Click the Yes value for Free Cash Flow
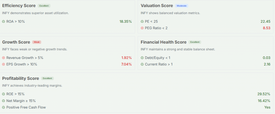 click(267, 107)
